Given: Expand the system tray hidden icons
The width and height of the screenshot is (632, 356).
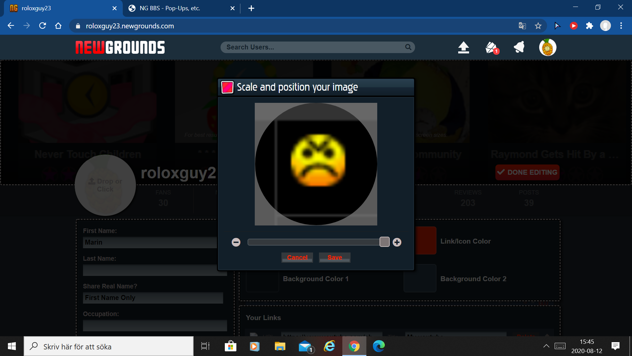Looking at the screenshot, I should [546, 346].
